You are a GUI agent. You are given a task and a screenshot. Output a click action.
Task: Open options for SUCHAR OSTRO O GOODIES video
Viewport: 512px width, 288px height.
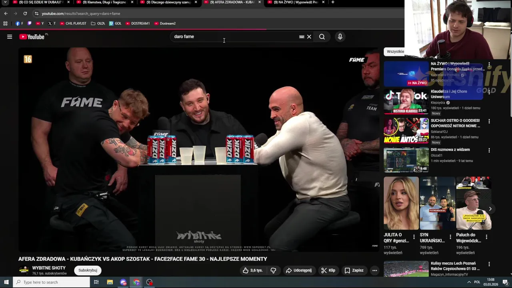(x=489, y=121)
